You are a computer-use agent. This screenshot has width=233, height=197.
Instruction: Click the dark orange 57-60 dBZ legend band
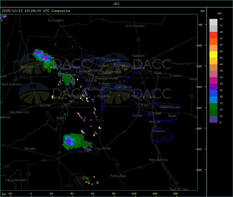pos(213,42)
